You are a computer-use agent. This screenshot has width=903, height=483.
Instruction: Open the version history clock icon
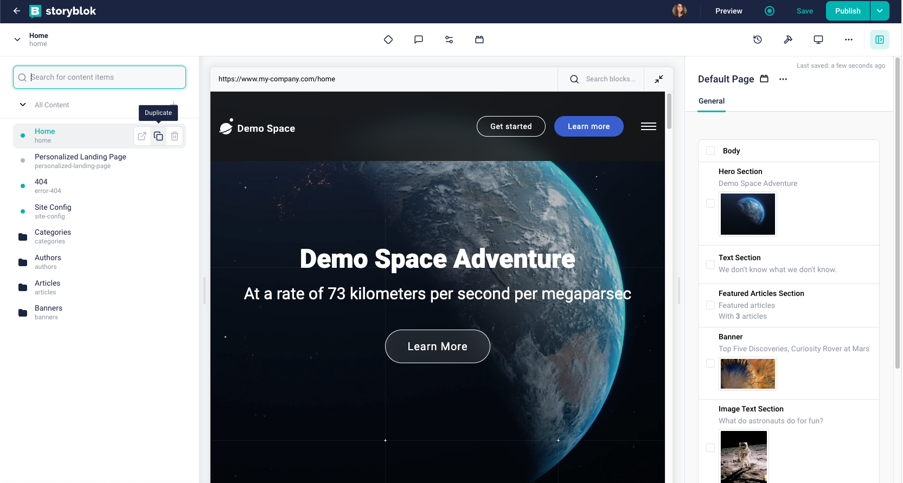[x=758, y=40]
